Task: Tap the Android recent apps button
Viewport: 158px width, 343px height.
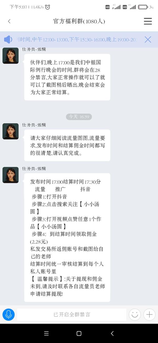Action: click(46, 334)
